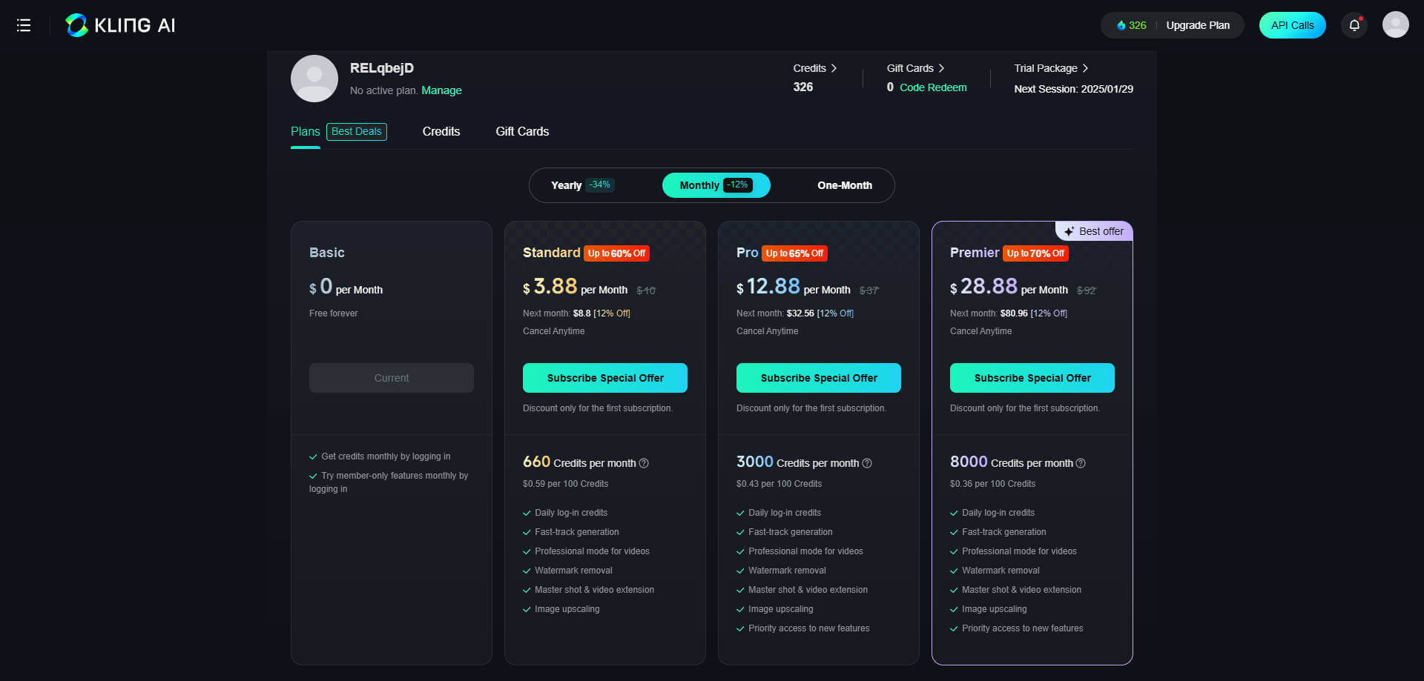This screenshot has width=1424, height=681.
Task: Click the Best Deals badge
Action: [x=357, y=132]
